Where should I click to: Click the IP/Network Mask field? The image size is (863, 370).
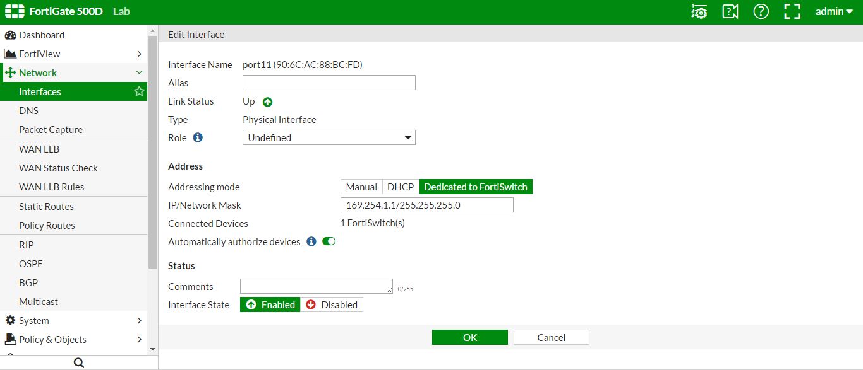click(x=427, y=205)
